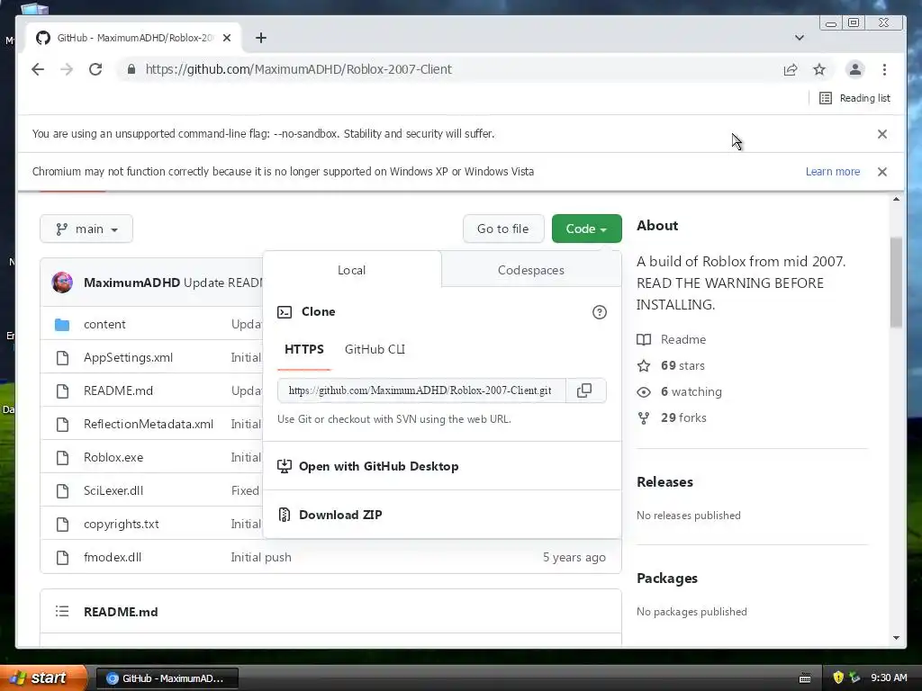
Task: Click the browser forward arrow
Action: click(67, 69)
